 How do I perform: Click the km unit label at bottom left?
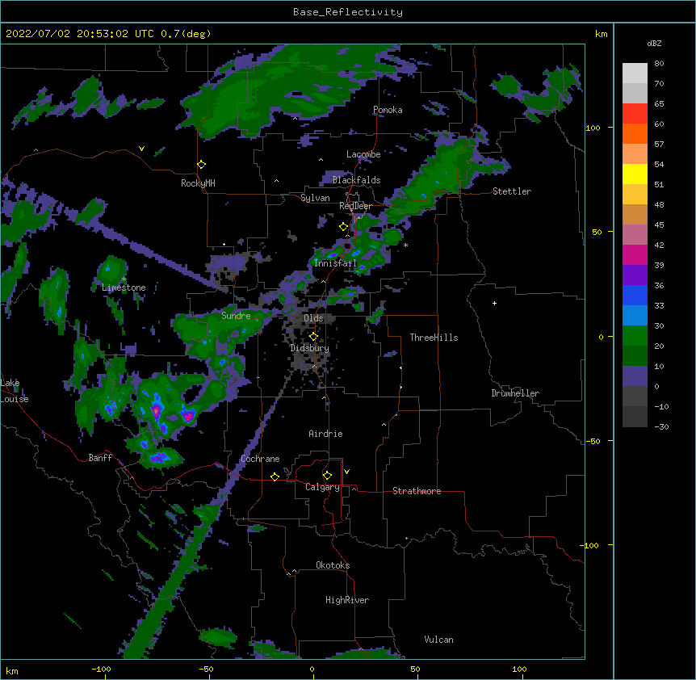click(11, 671)
